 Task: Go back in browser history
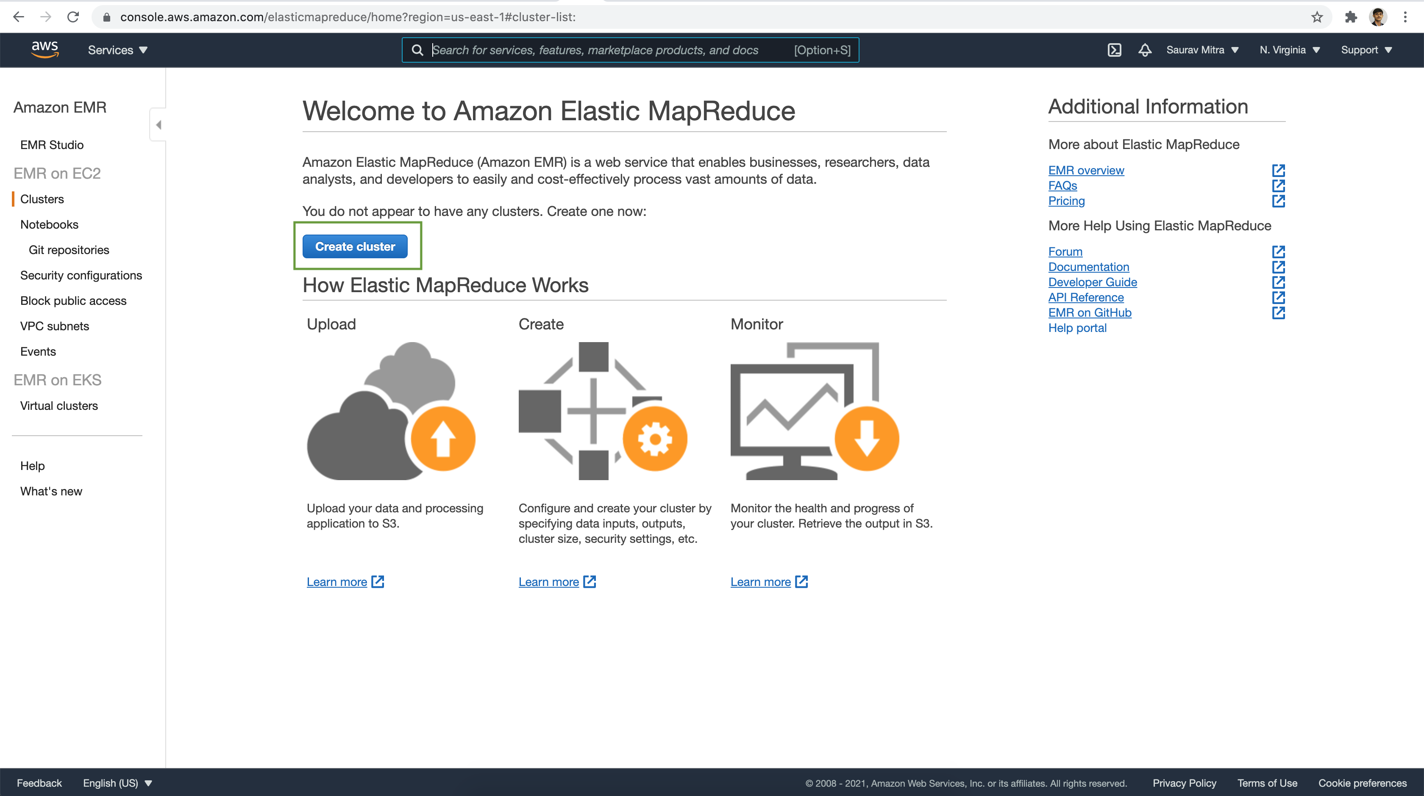point(19,17)
